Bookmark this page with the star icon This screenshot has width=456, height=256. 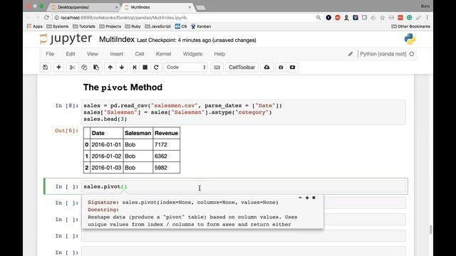click(383, 18)
